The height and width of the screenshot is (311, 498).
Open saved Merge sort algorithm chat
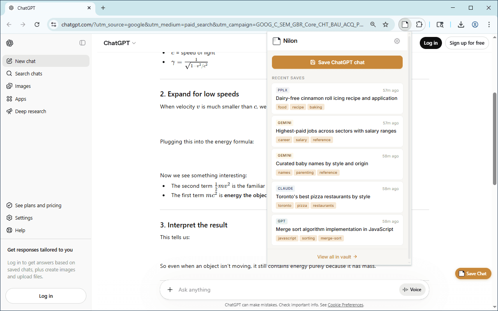click(337, 229)
